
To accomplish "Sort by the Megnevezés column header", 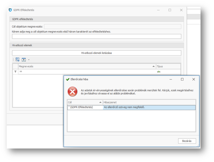I will click(85, 66).
